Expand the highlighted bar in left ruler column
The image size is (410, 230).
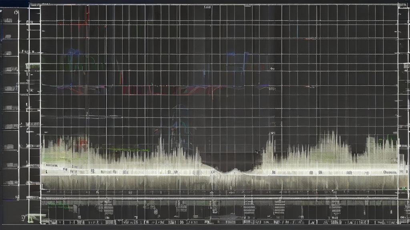click(33, 67)
